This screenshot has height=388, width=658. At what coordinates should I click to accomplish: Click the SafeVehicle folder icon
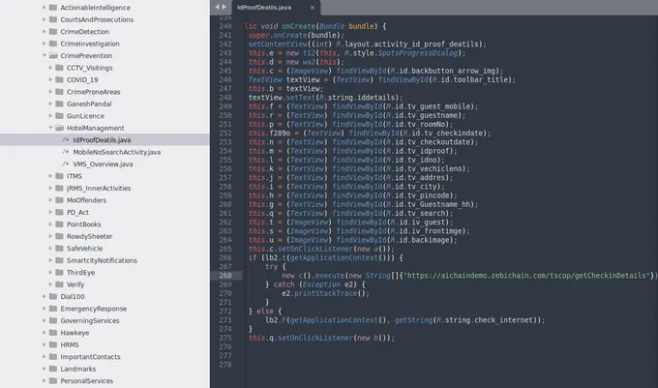click(60, 249)
